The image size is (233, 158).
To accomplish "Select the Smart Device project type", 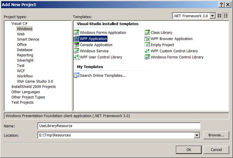I will tap(28, 39).
